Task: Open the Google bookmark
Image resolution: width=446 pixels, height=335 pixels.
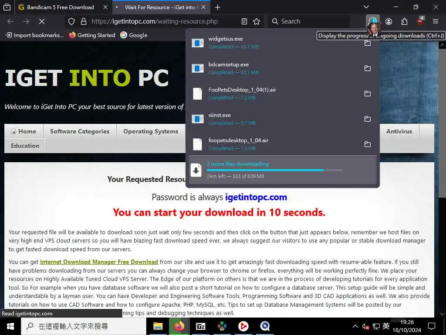Action: click(x=134, y=35)
